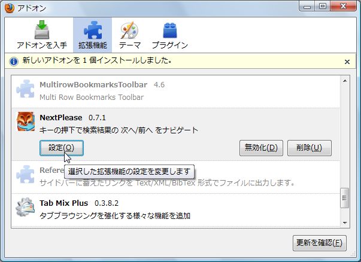Disable NextPlease with 無効化(D) button
361x262 pixels.
tap(261, 148)
